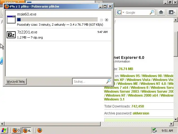The image size is (178, 134).
Task: Click the oldversion archive password text
Action: click(141, 113)
